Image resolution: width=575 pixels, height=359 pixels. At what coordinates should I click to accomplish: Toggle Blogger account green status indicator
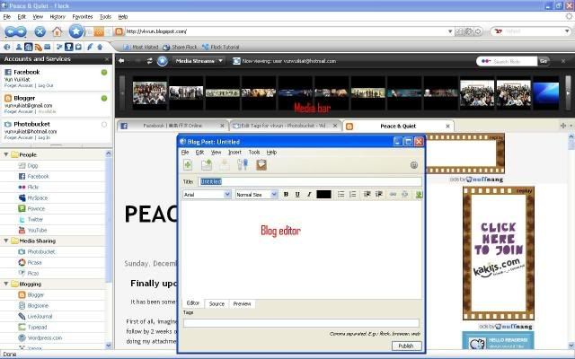[104, 98]
